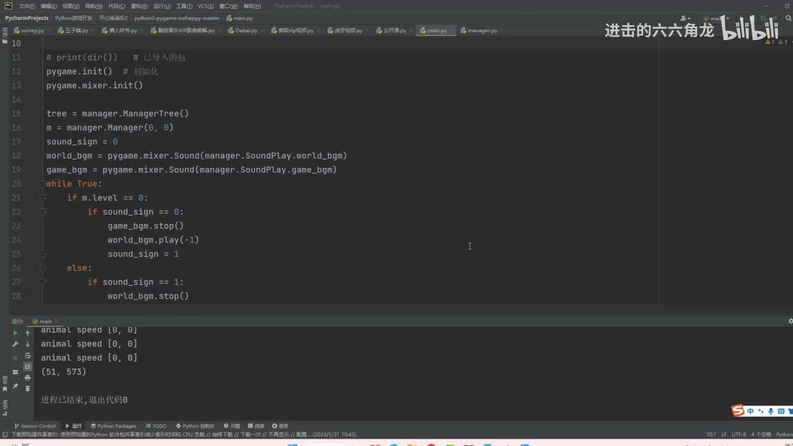This screenshot has width=793, height=446.
Task: Click UTF-8 encoding in status bar
Action: (x=739, y=434)
